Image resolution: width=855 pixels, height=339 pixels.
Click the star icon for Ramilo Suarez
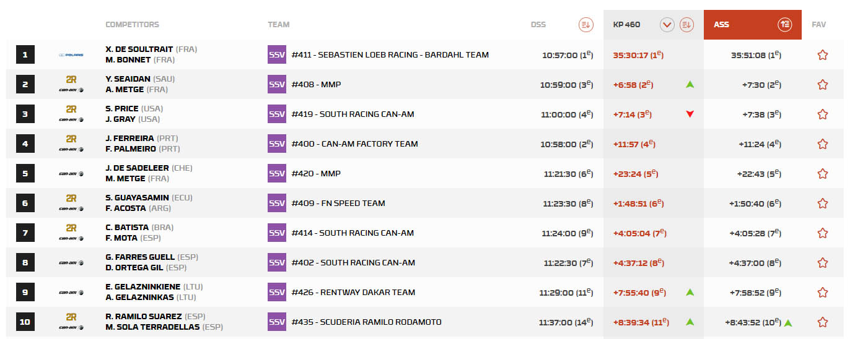pyautogui.click(x=822, y=322)
